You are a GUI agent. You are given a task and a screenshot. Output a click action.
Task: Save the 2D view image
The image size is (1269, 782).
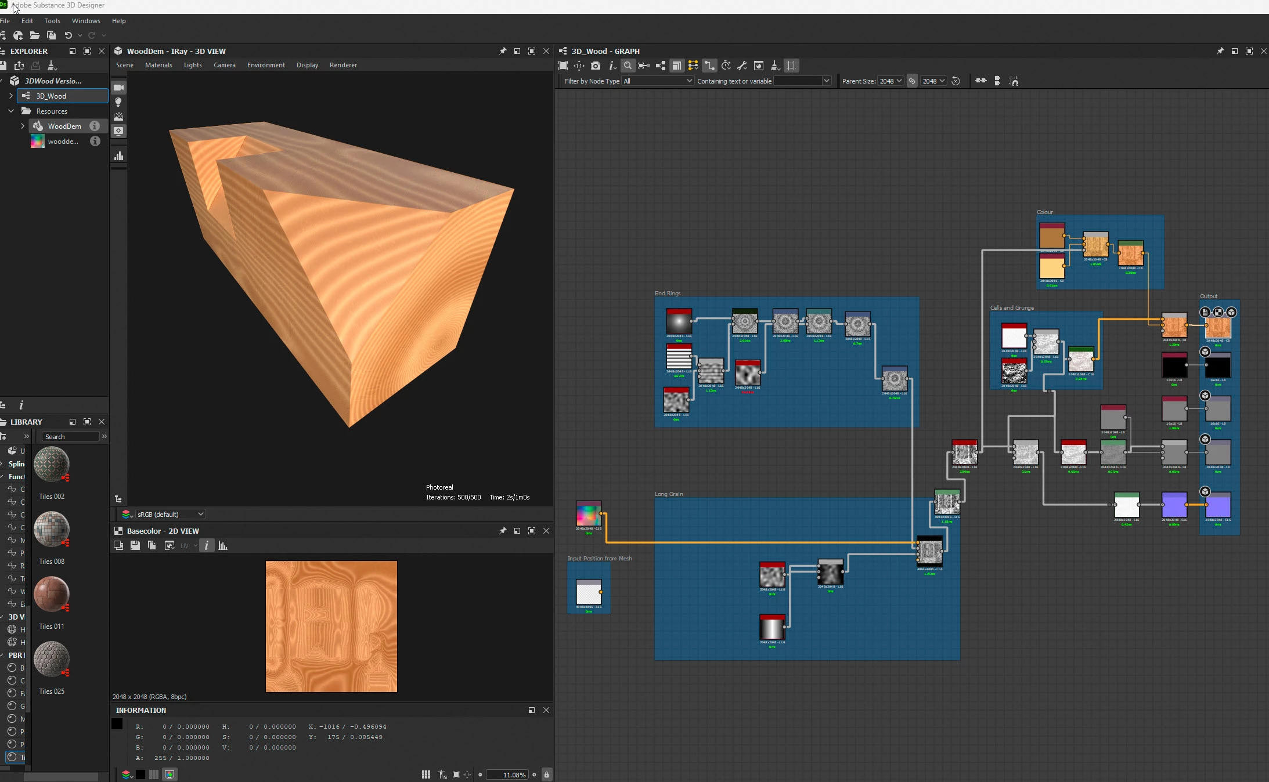pyautogui.click(x=135, y=546)
